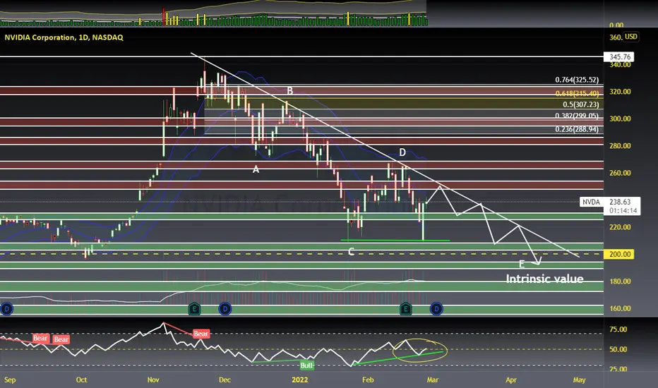Open the USD currency selector

[x=630, y=37]
